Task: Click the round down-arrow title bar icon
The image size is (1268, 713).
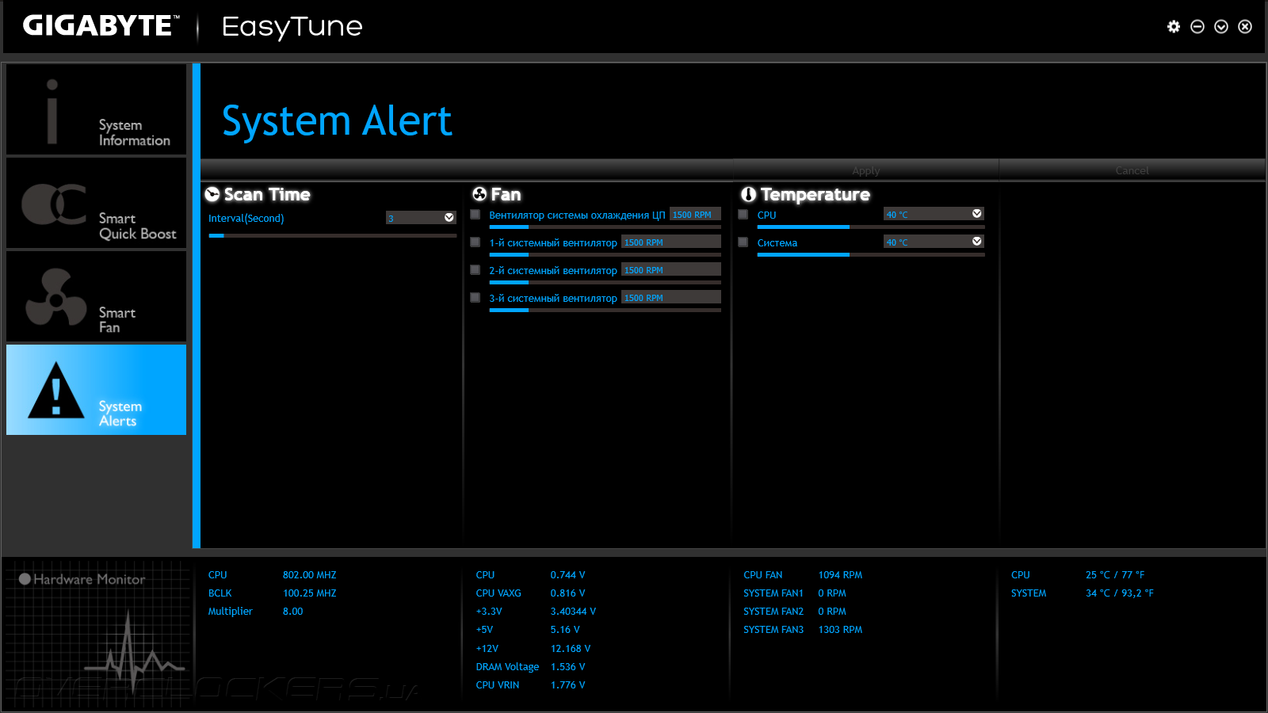Action: 1221,27
